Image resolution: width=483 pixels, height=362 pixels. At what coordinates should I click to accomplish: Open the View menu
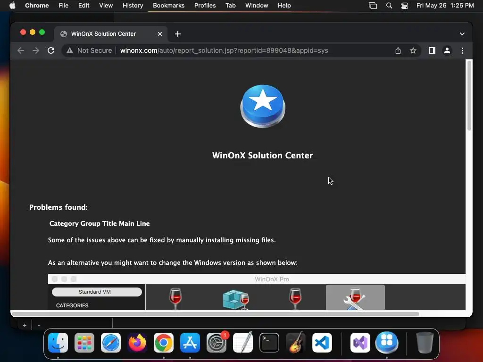pos(106,6)
